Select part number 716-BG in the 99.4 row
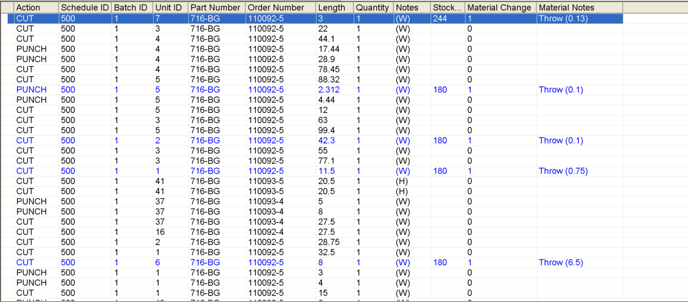This screenshot has width=688, height=302. pyautogui.click(x=205, y=130)
